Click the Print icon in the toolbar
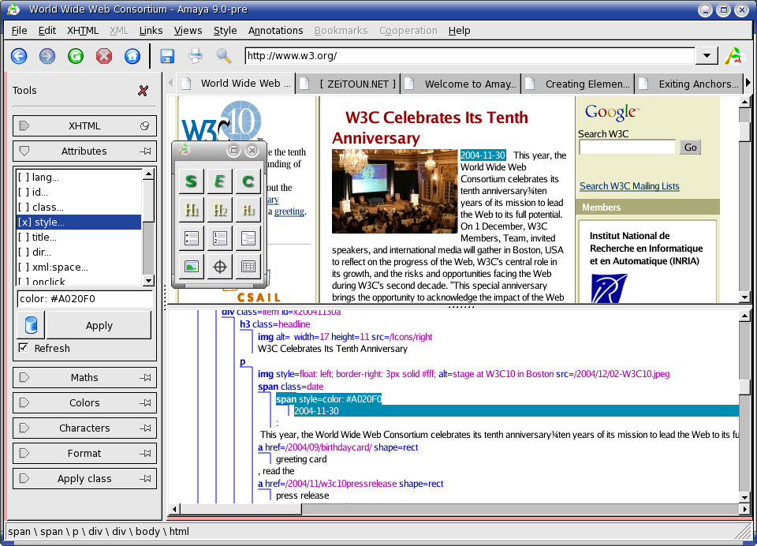The width and height of the screenshot is (757, 546). (196, 56)
